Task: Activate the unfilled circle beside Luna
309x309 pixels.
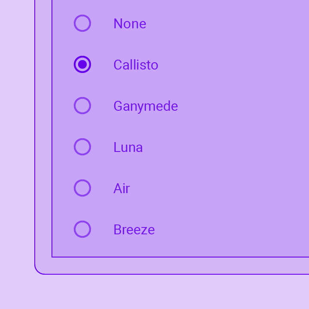Action: pyautogui.click(x=82, y=147)
